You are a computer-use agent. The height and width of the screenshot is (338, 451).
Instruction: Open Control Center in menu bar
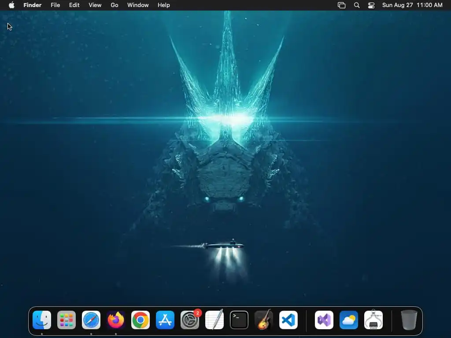click(371, 5)
